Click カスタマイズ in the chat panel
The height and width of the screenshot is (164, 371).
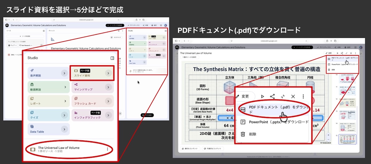[x=116, y=37]
